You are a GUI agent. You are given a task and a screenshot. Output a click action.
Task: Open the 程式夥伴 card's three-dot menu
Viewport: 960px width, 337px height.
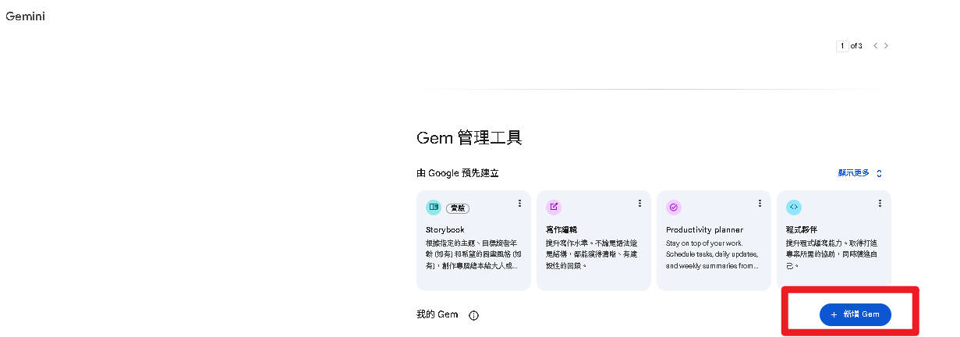point(880,203)
